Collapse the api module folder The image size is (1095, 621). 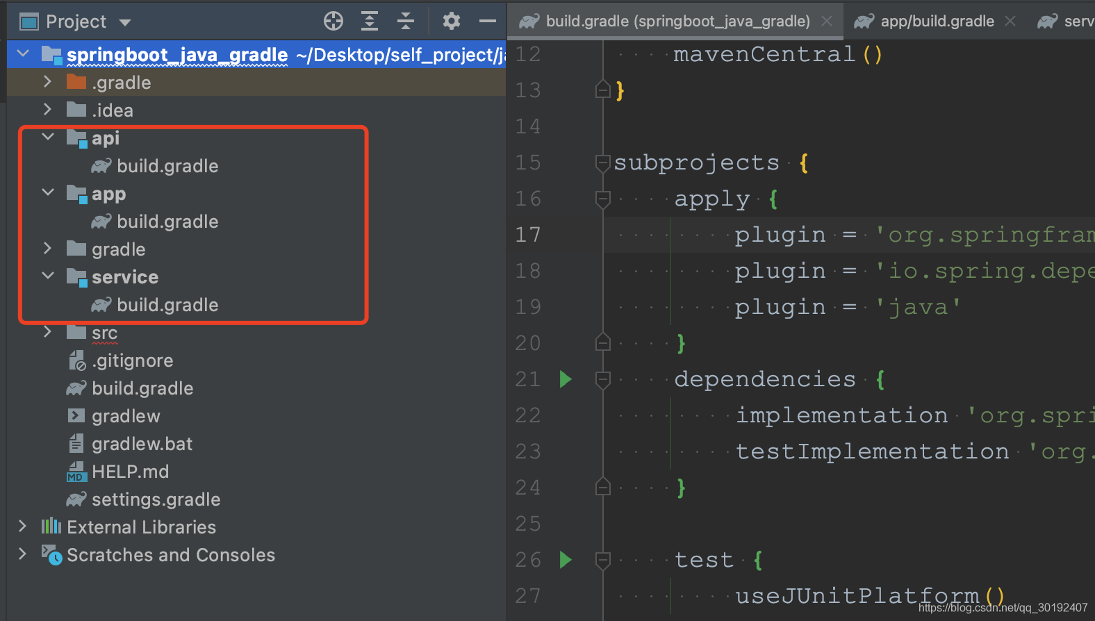[48, 138]
